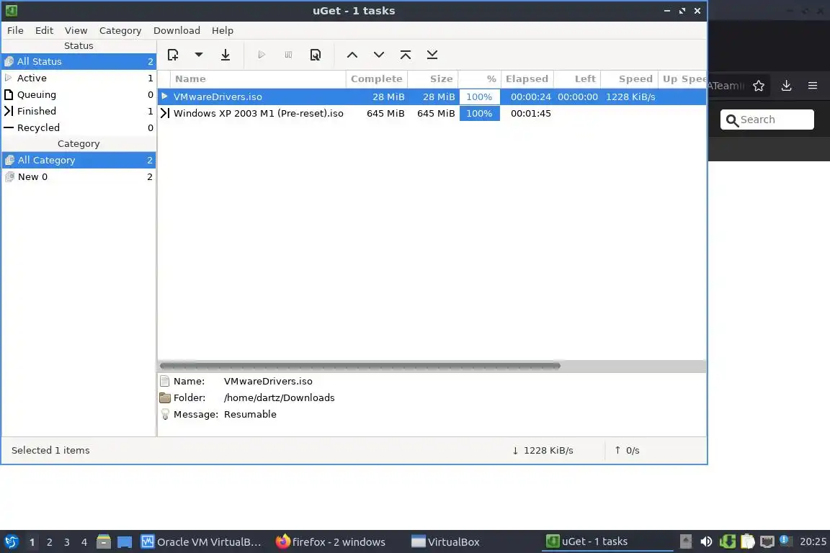Open the Category menu
Screen dimensions: 830x553
120,30
